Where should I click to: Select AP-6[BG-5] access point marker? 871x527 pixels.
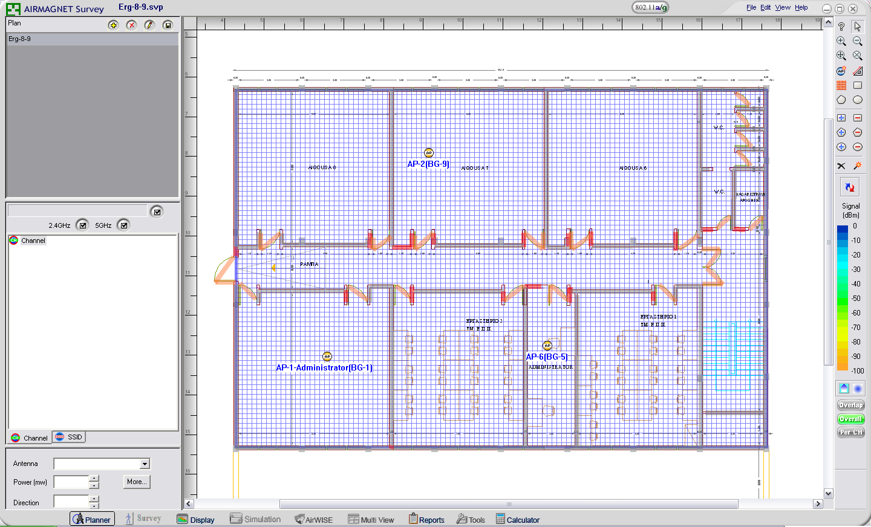click(x=547, y=346)
